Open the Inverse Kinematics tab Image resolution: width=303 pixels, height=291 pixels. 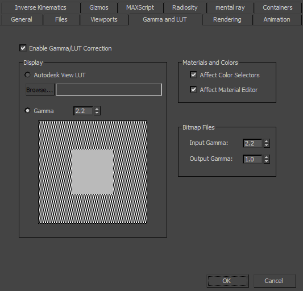tap(40, 7)
